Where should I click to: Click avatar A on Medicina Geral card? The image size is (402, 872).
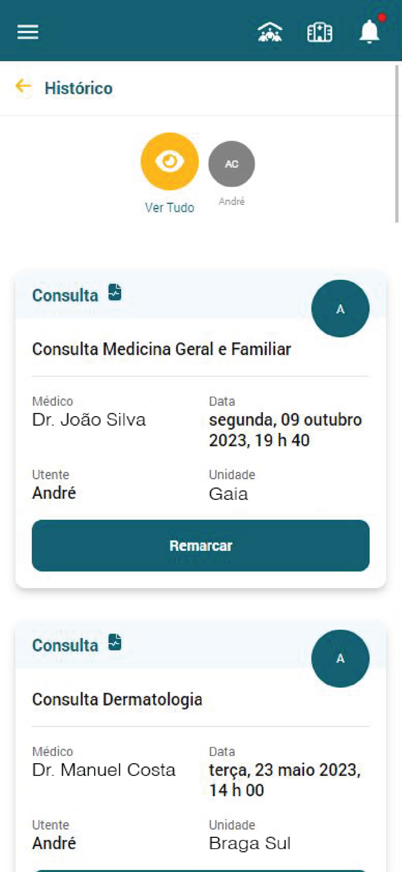pos(340,308)
